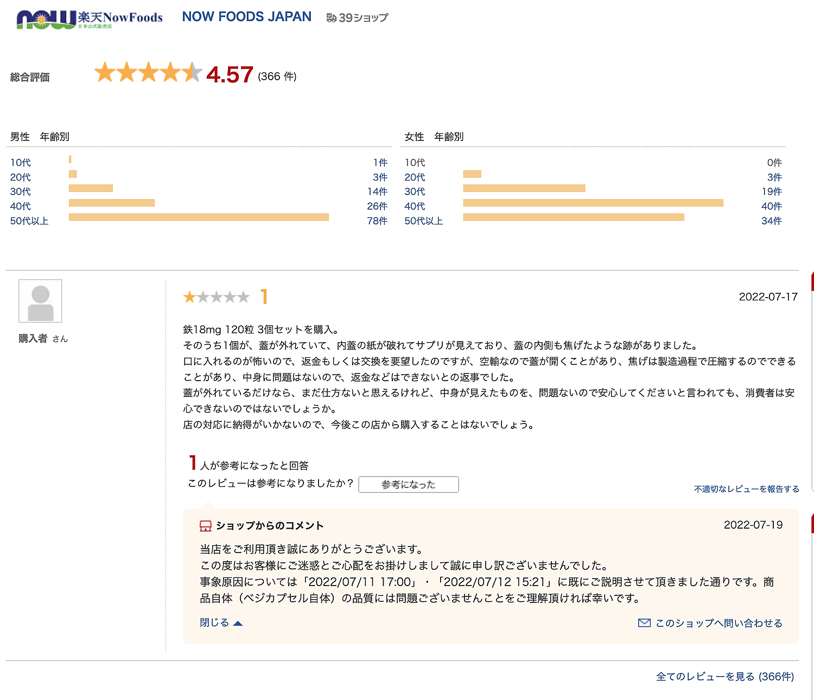
Task: Open the NOW FOODS JAPAN shop link
Action: click(246, 17)
